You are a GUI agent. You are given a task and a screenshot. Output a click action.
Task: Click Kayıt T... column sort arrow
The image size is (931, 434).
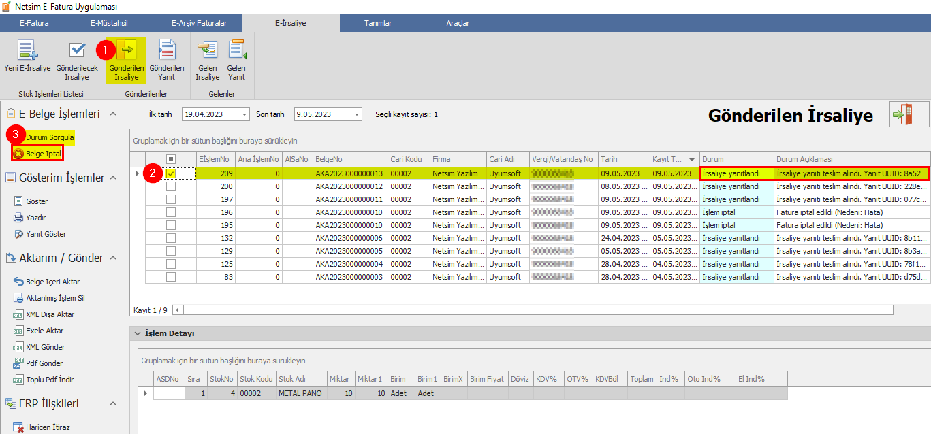pos(693,159)
